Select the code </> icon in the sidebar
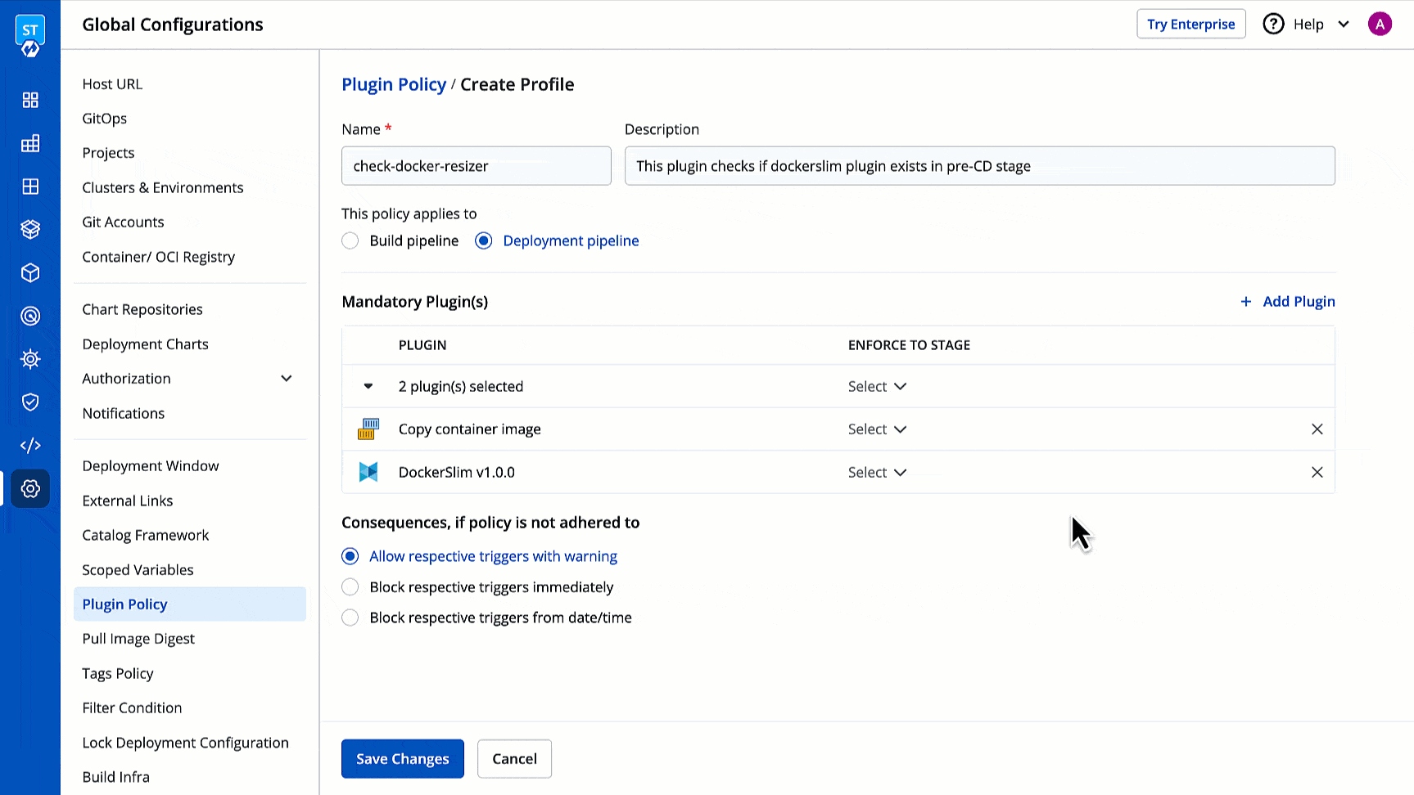The height and width of the screenshot is (795, 1414). coord(30,445)
